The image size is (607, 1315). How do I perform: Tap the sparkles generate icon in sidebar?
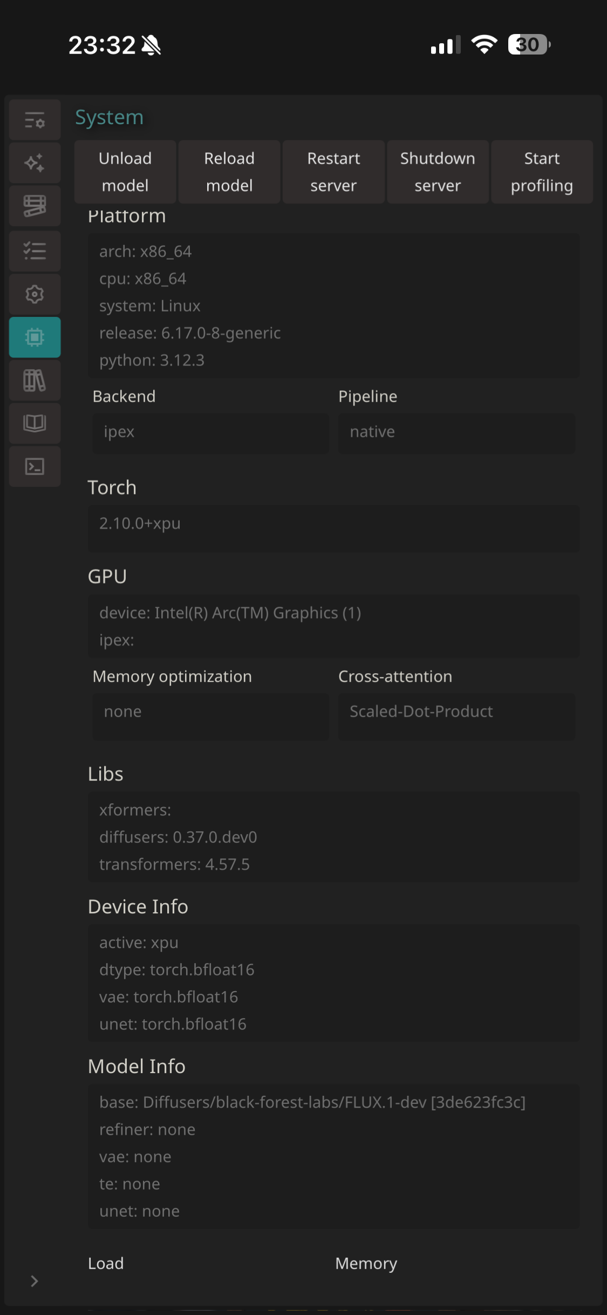pyautogui.click(x=35, y=163)
